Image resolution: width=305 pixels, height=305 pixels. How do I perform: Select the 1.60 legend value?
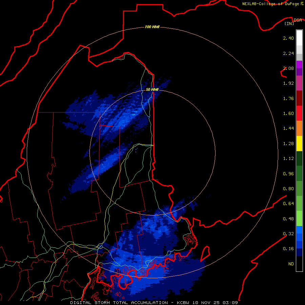point(288,114)
